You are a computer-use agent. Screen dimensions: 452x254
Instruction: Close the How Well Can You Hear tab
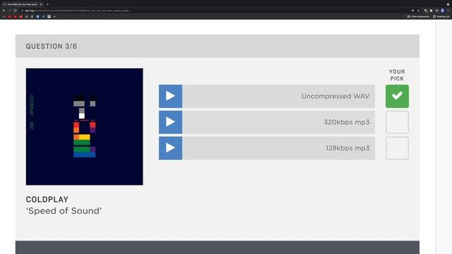pyautogui.click(x=41, y=4)
